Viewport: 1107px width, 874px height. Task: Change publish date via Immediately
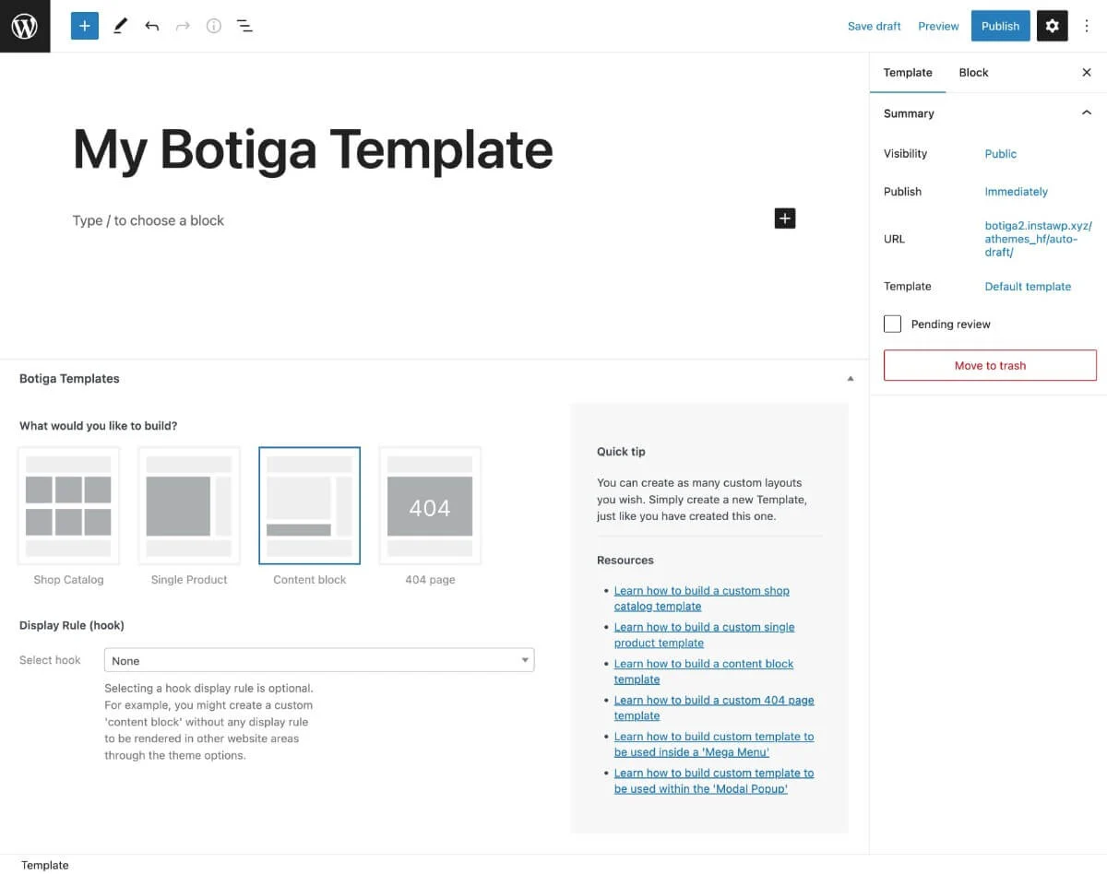pos(1016,192)
